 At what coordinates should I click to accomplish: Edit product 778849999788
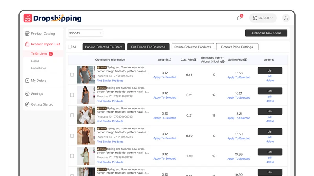click(270, 97)
